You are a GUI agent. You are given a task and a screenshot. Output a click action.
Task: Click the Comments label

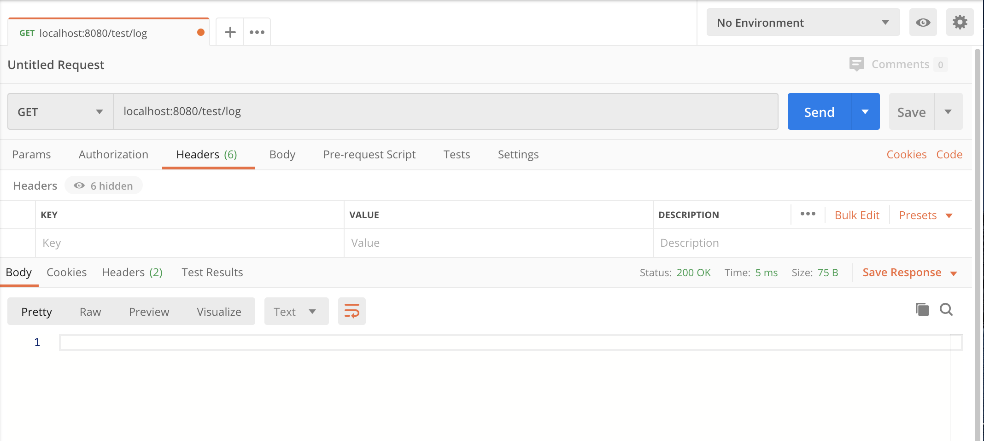[x=900, y=64]
